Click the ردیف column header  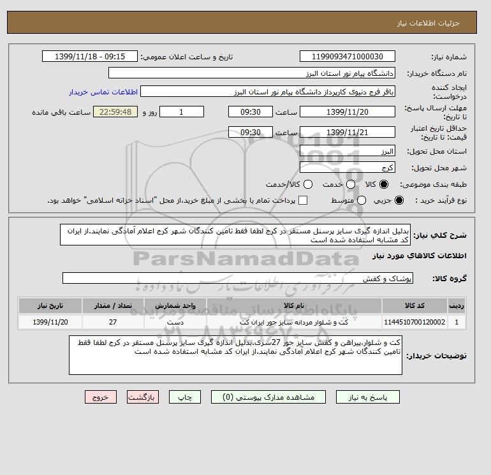pyautogui.click(x=457, y=305)
